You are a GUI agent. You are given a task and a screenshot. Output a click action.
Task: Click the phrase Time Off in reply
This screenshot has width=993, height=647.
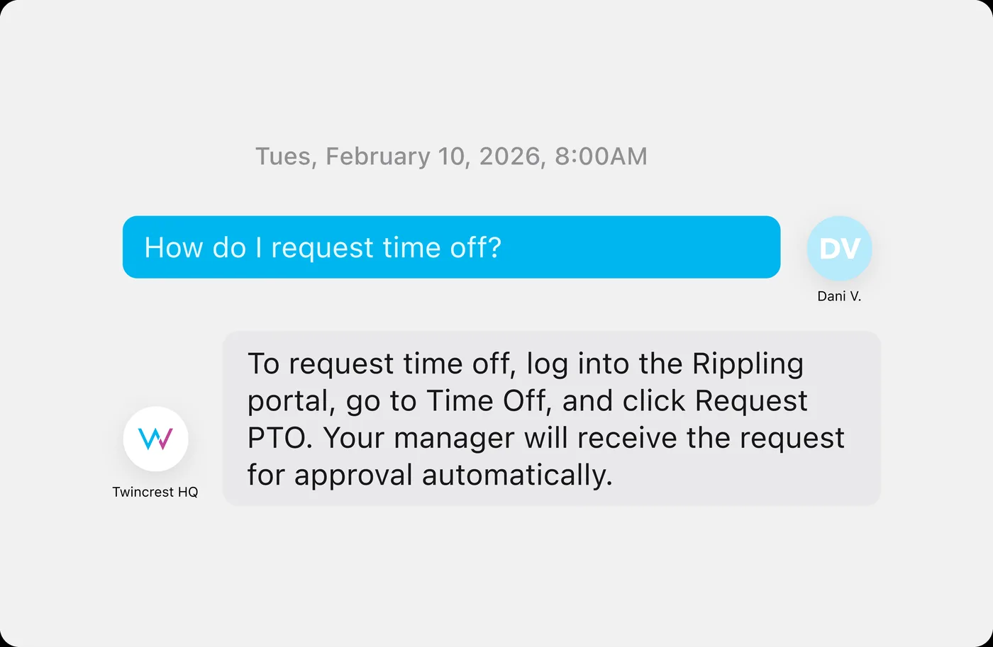pos(487,401)
